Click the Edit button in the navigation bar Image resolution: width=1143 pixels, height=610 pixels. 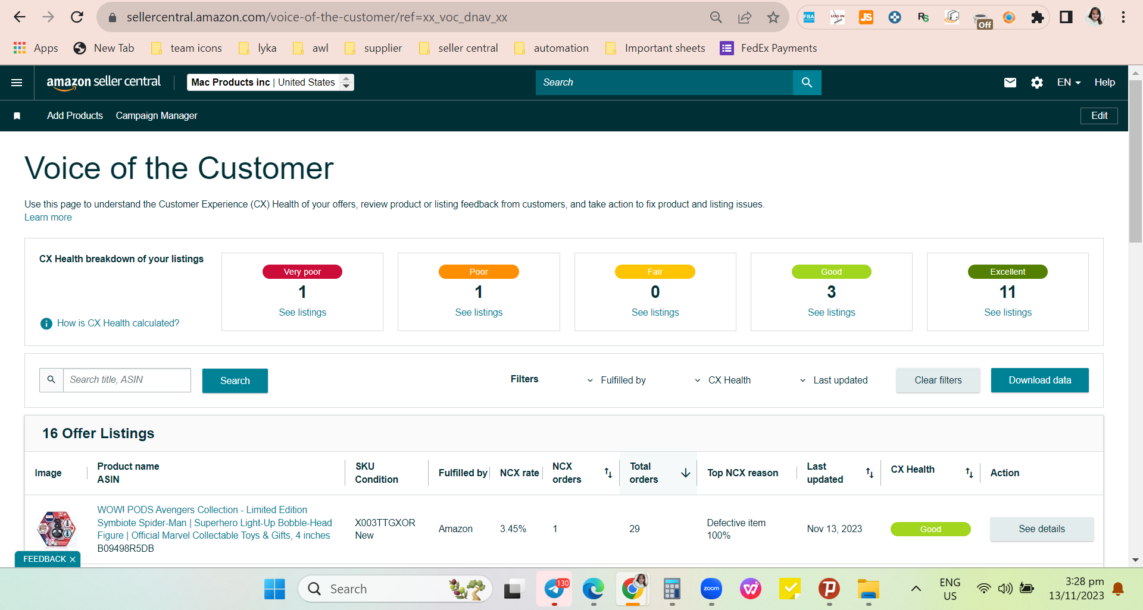pyautogui.click(x=1099, y=116)
